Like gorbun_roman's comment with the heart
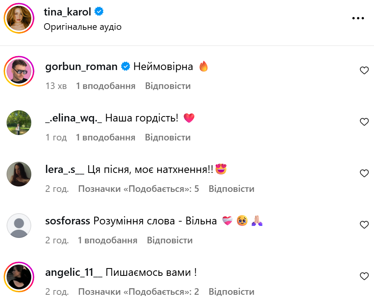374x306 pixels. (x=364, y=70)
